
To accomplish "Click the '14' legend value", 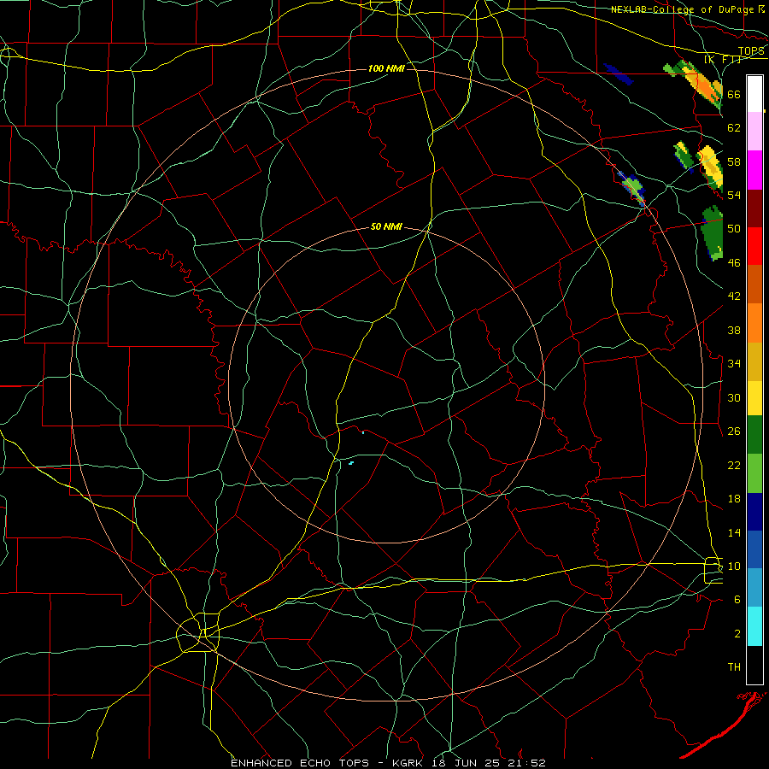I will pos(734,532).
